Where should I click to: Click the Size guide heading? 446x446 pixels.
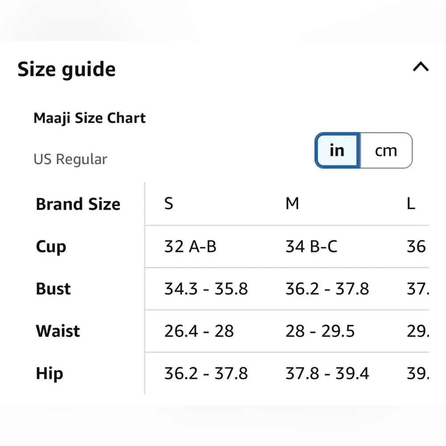point(66,70)
